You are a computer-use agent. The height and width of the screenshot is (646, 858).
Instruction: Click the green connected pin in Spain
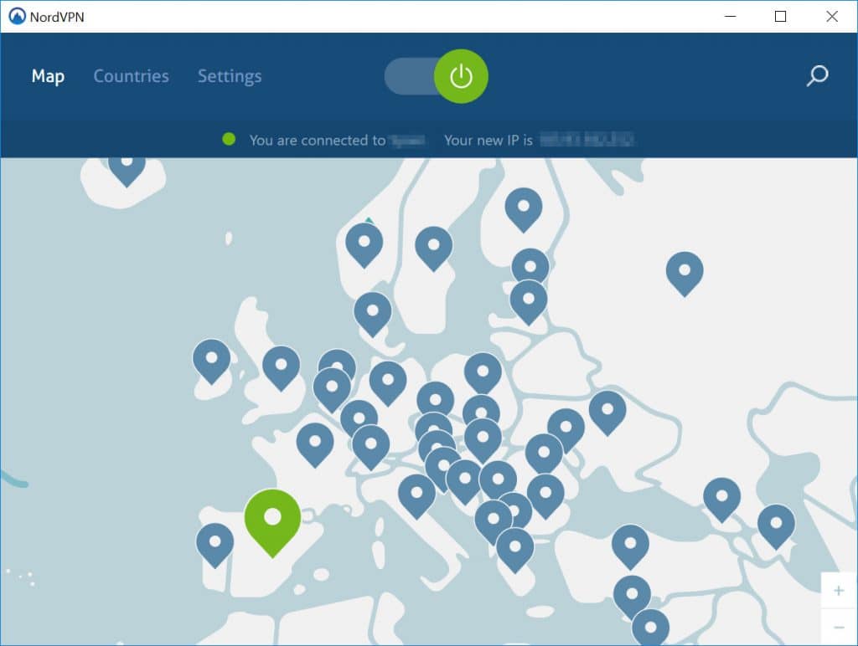tap(272, 517)
